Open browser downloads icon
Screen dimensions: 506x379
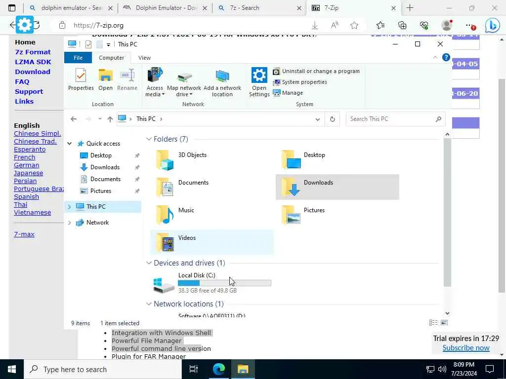pos(315,26)
